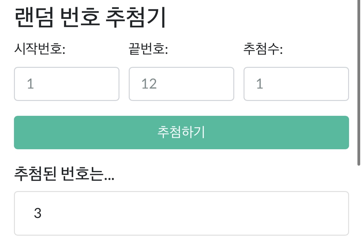
Task: Click the drawn number result box
Action: [x=181, y=213]
